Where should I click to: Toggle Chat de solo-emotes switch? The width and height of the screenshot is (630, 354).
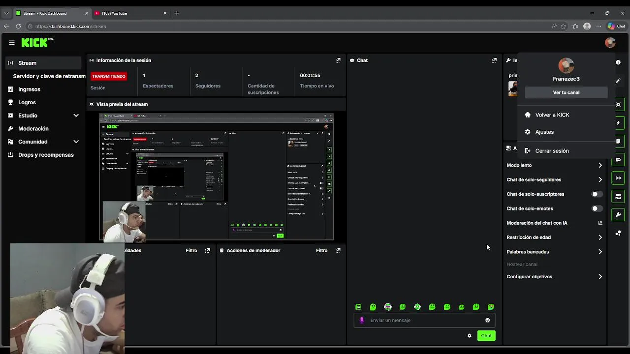click(x=597, y=208)
